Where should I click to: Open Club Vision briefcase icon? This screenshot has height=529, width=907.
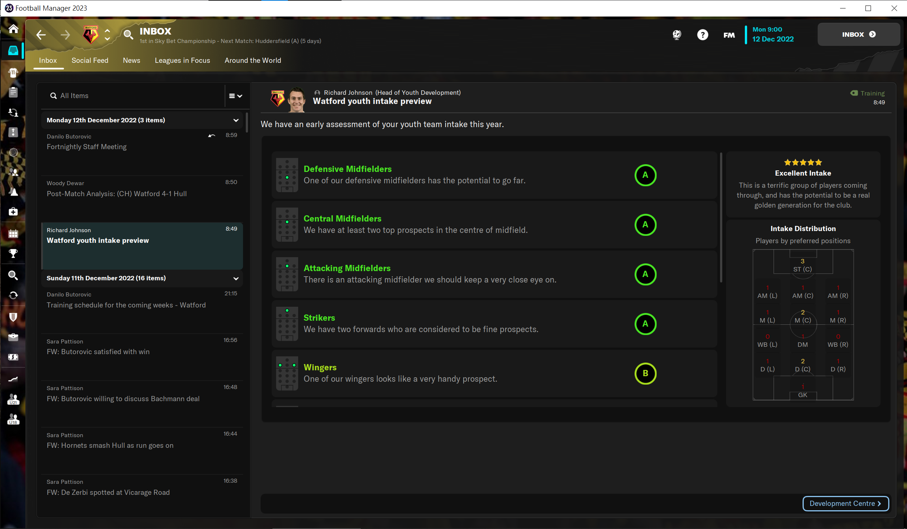point(13,337)
